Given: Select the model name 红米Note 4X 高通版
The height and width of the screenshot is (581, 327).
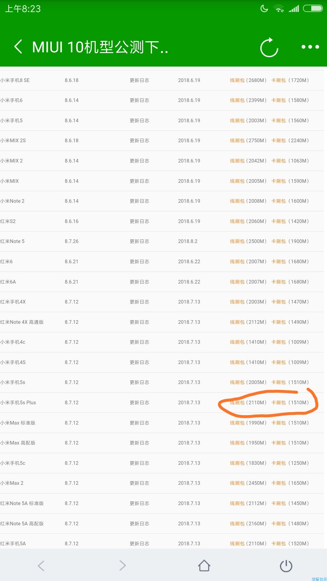Looking at the screenshot, I should (x=22, y=322).
